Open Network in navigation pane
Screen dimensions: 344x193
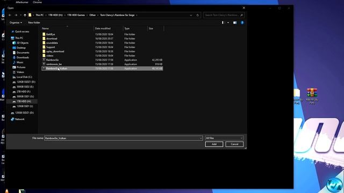(x=19, y=119)
